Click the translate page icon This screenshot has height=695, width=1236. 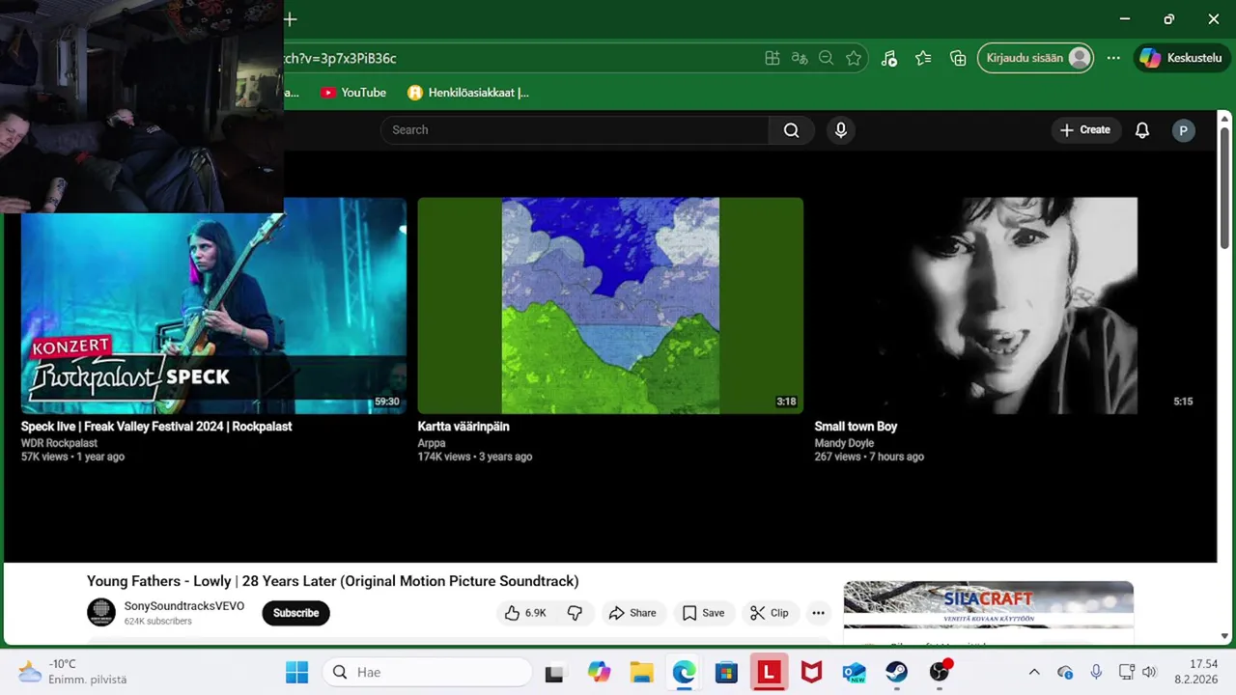tap(800, 58)
